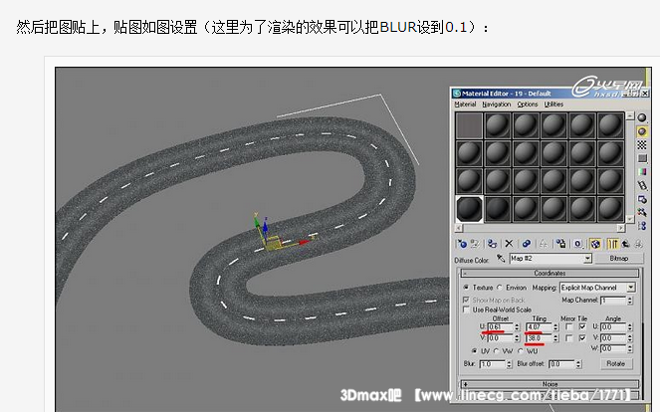Check the U Mirror checkbox
The height and width of the screenshot is (412, 660).
tap(569, 326)
